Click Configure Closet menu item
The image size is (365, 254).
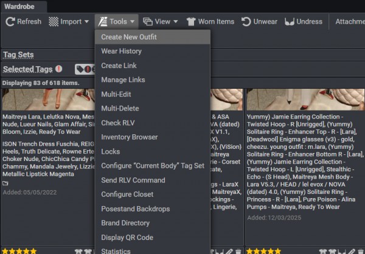point(127,194)
